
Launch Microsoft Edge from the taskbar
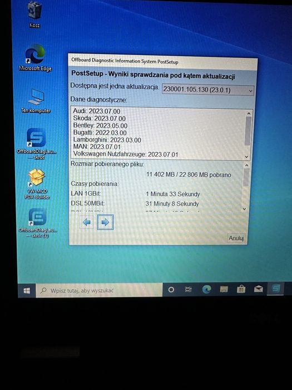point(206,289)
